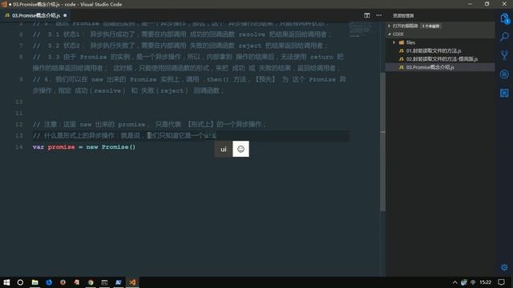Click JS icon of 01 file in explorer
The image size is (513, 288).
coord(401,50)
